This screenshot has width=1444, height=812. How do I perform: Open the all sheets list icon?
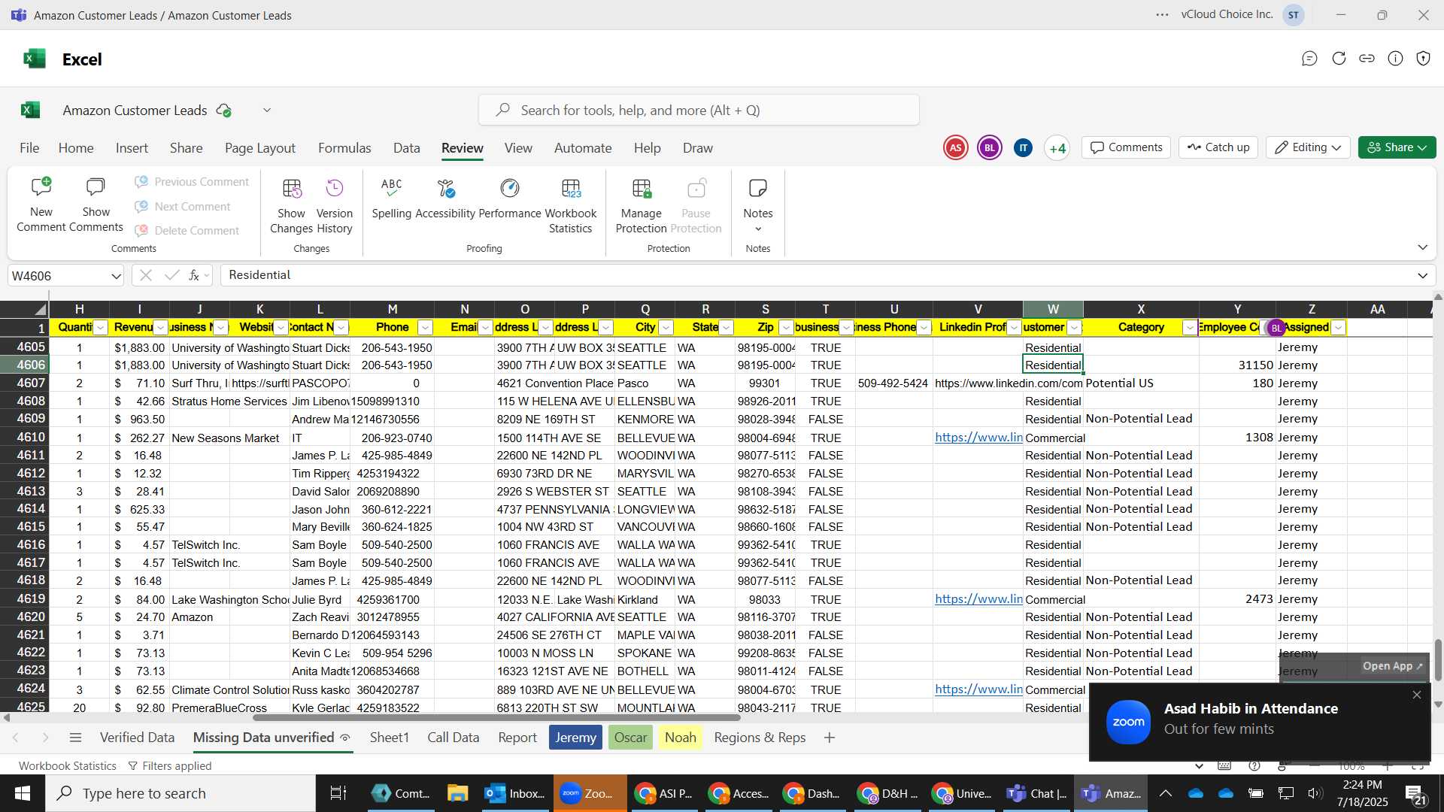(75, 738)
